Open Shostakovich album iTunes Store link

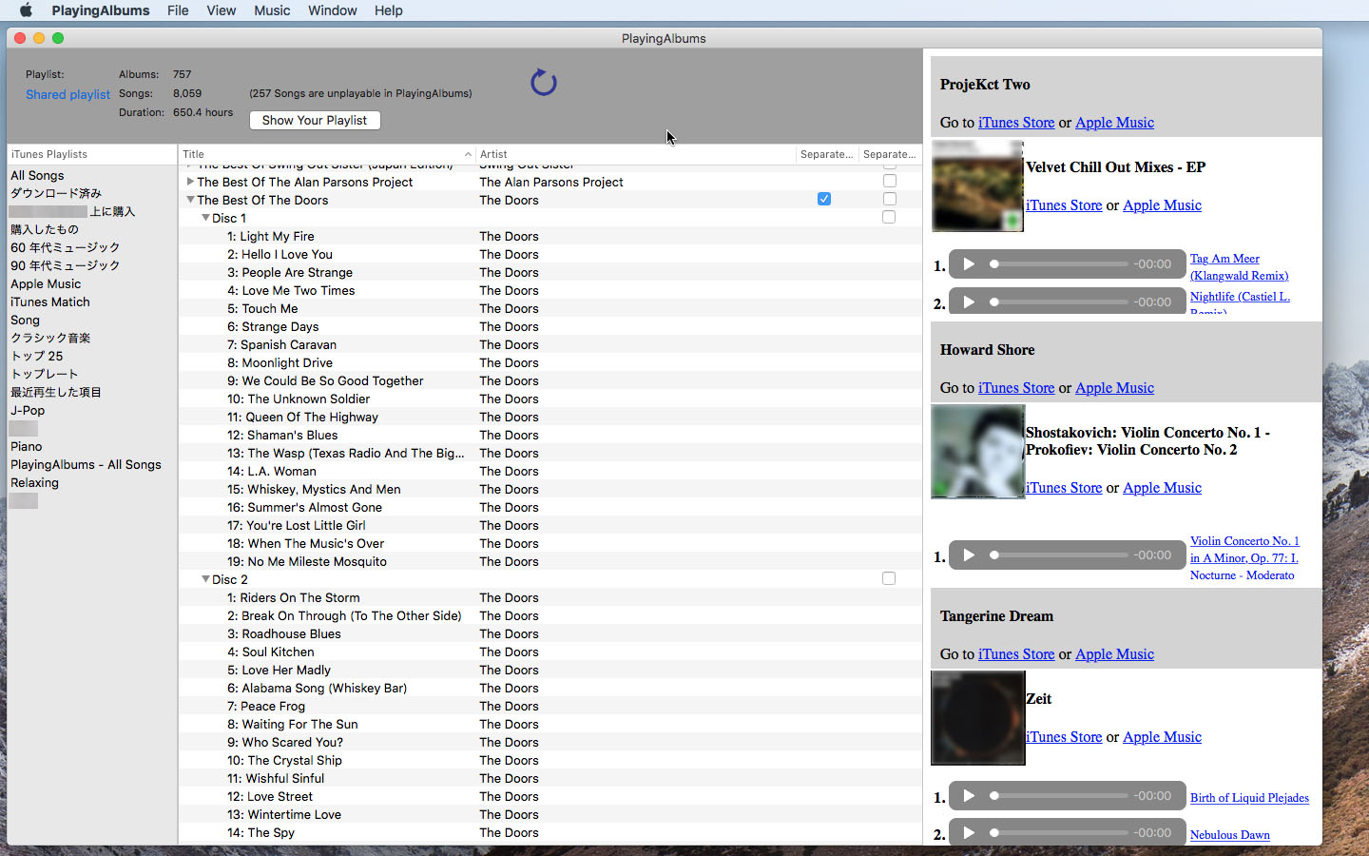1064,487
